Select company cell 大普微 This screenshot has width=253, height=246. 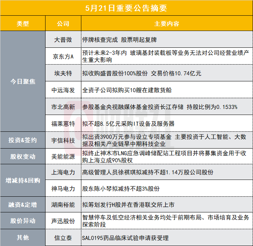63,40
